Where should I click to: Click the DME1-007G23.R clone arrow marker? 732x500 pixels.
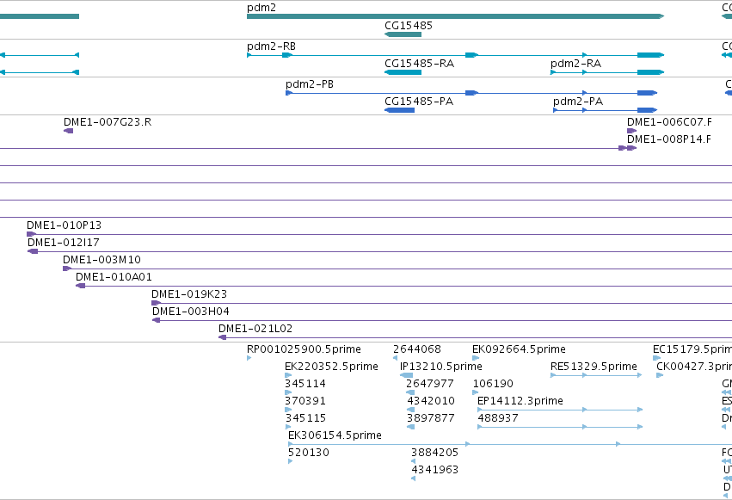click(x=68, y=131)
